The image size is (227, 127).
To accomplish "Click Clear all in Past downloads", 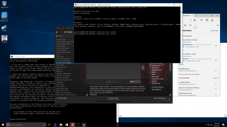I will coord(216,78).
